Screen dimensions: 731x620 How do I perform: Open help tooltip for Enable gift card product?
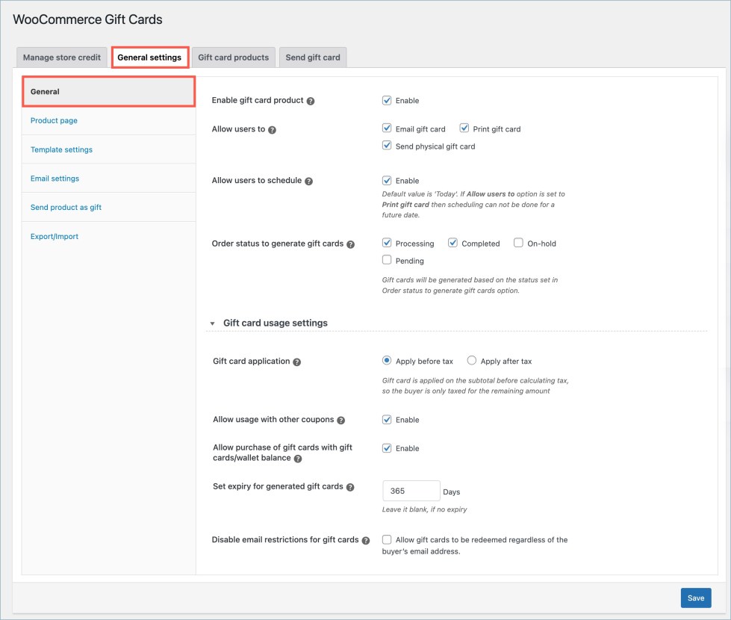(311, 101)
